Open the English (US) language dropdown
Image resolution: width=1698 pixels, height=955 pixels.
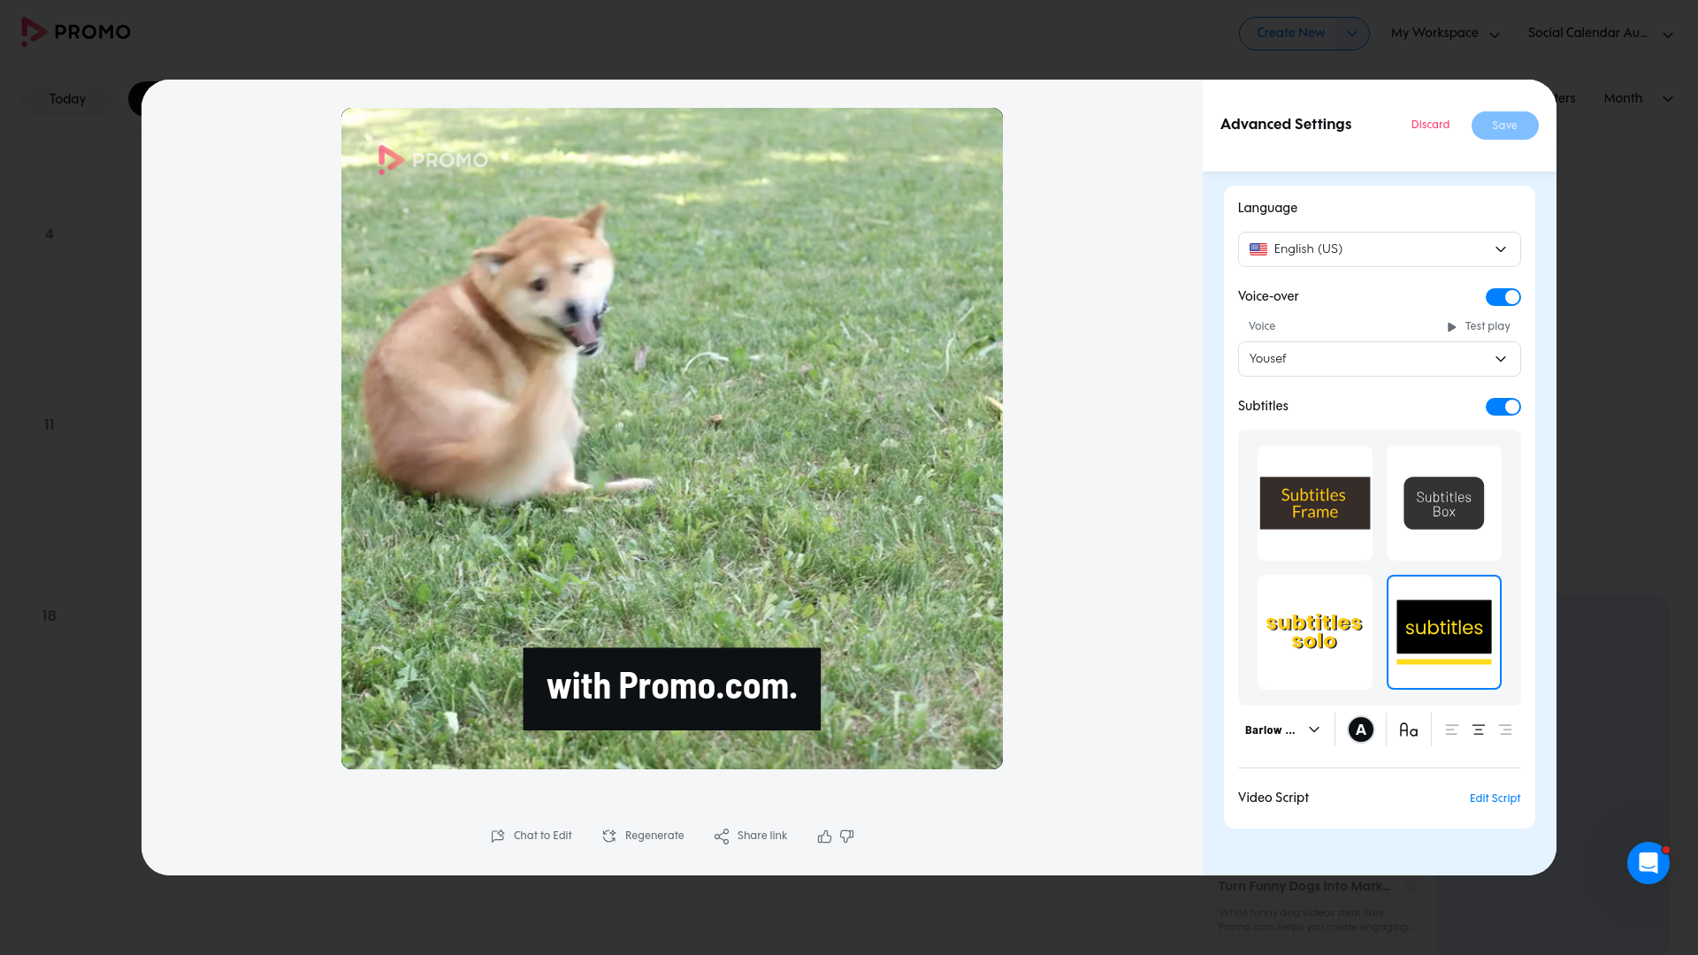pos(1379,249)
